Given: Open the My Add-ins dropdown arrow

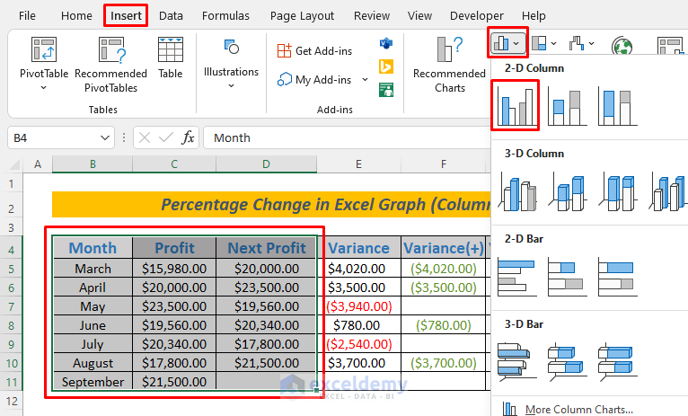Looking at the screenshot, I should pyautogui.click(x=365, y=79).
